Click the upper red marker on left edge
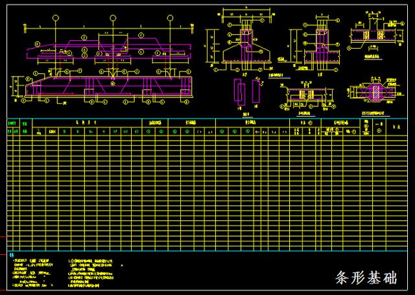The image size is (415, 295). click(x=3, y=237)
